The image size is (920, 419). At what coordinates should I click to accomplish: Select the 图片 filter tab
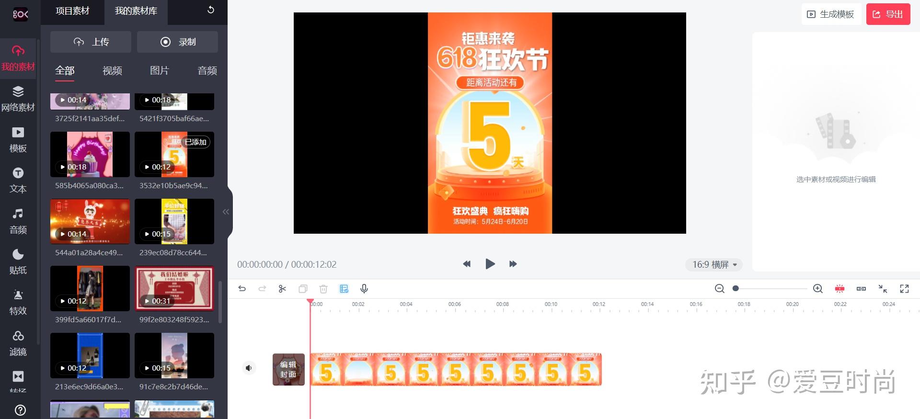tap(160, 71)
